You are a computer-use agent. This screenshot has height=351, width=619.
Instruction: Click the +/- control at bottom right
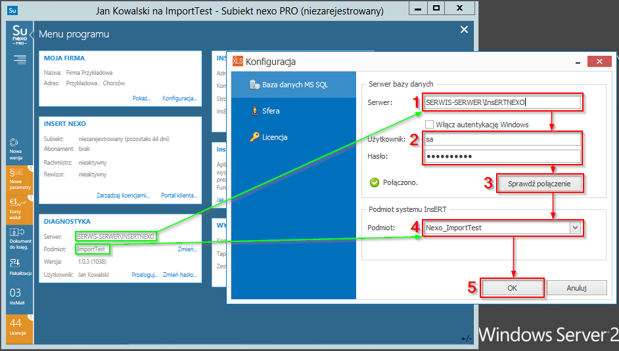(x=467, y=339)
